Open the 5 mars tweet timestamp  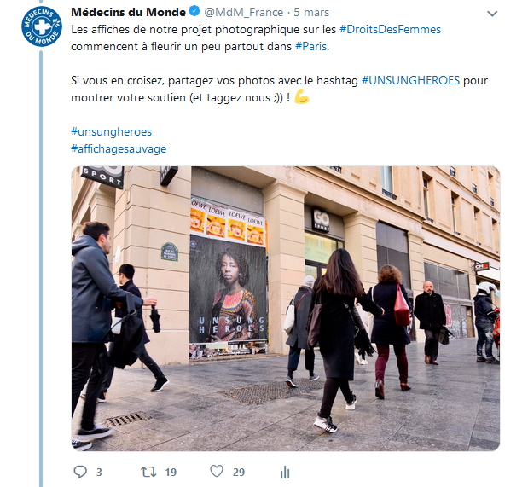tap(311, 13)
